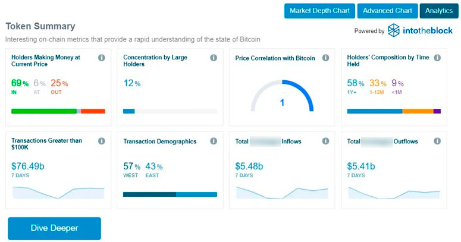
Task: Click info icon on Total Outflows card
Action: (x=437, y=142)
